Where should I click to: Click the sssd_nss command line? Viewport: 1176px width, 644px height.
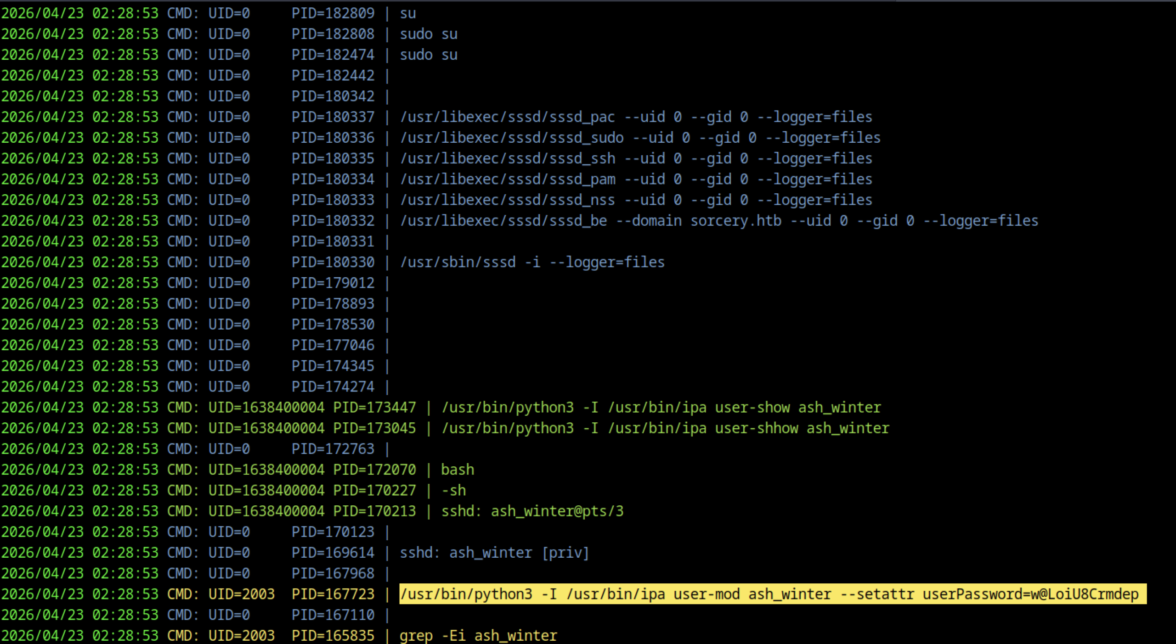pos(636,200)
